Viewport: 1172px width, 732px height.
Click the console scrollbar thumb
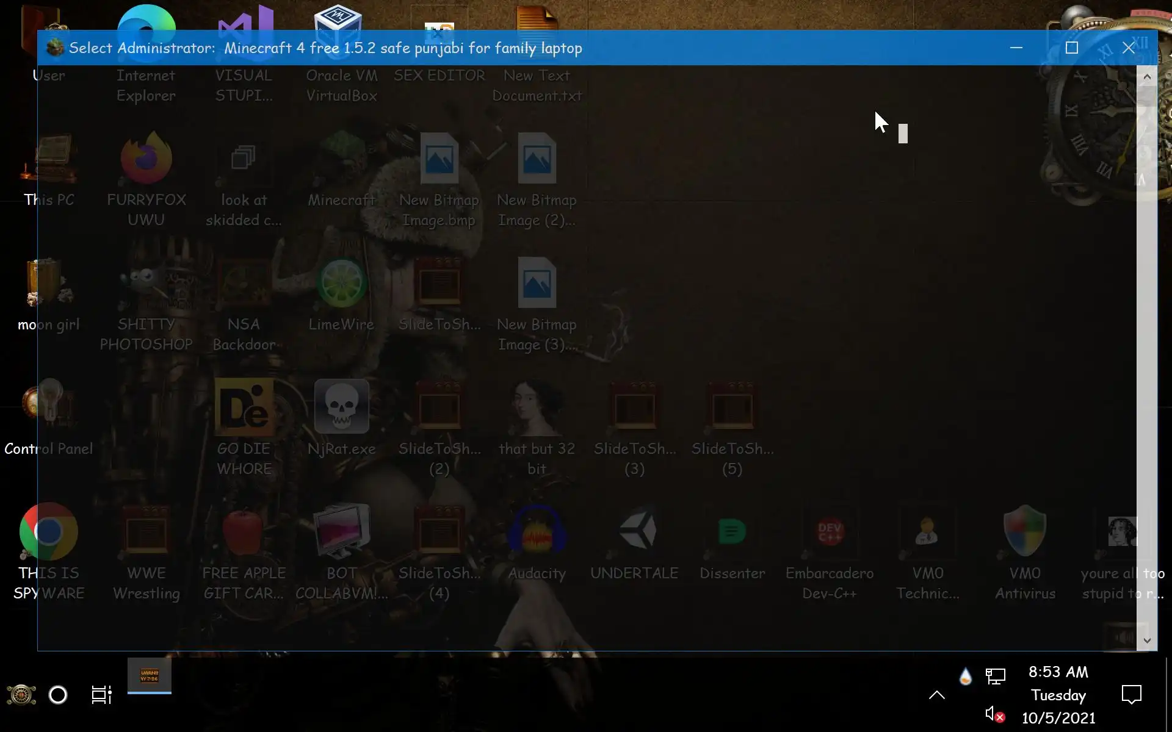[x=1146, y=96]
